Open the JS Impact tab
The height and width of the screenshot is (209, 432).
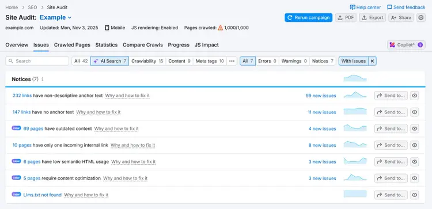point(207,45)
